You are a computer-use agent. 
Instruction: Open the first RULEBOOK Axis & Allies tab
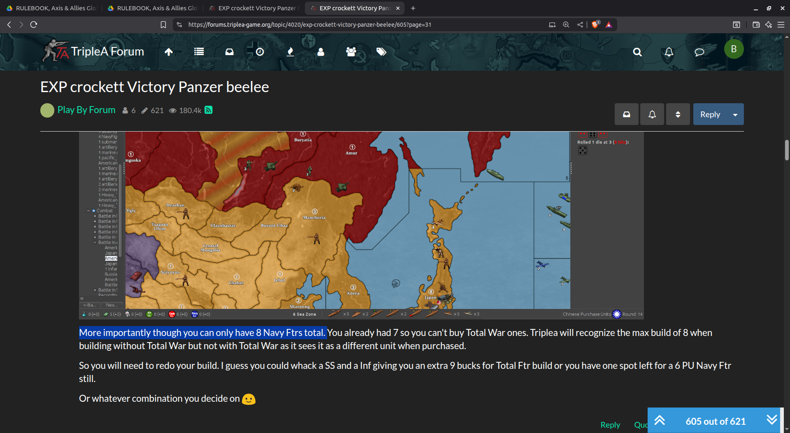coord(51,8)
